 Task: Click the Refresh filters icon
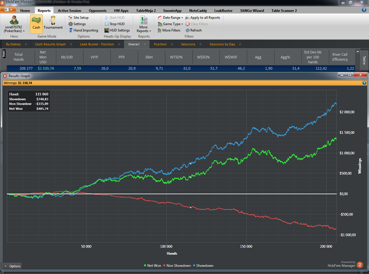coord(188,31)
